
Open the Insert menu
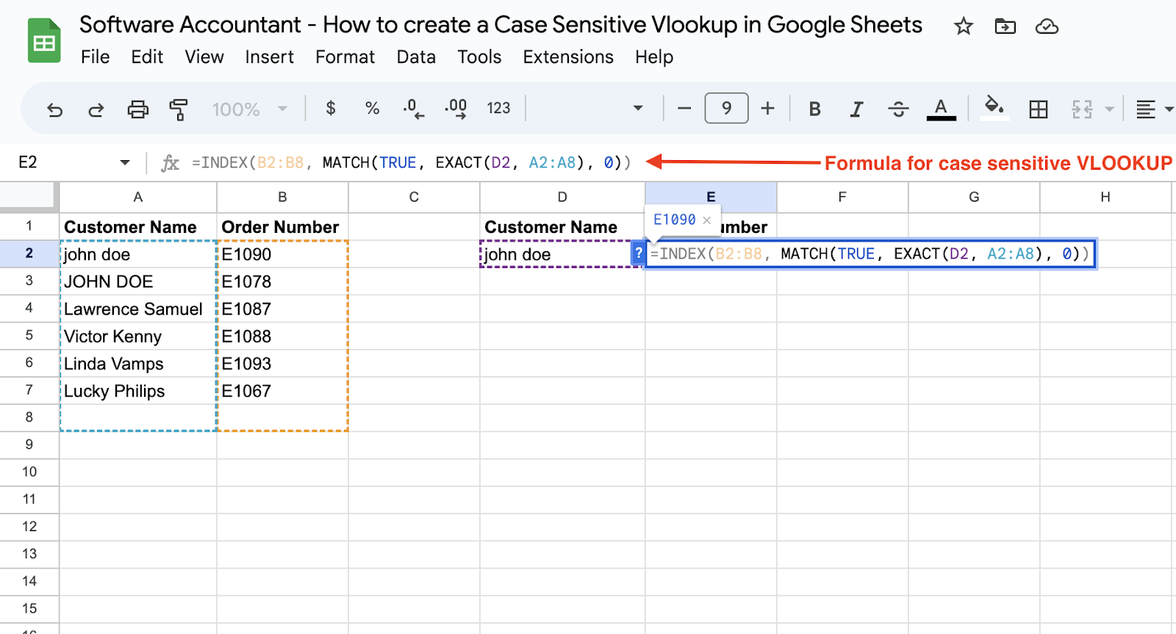[270, 57]
